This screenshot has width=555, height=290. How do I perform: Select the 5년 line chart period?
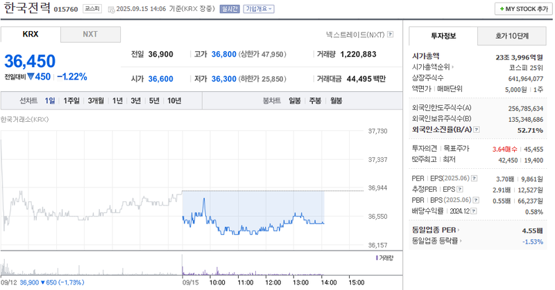point(154,100)
